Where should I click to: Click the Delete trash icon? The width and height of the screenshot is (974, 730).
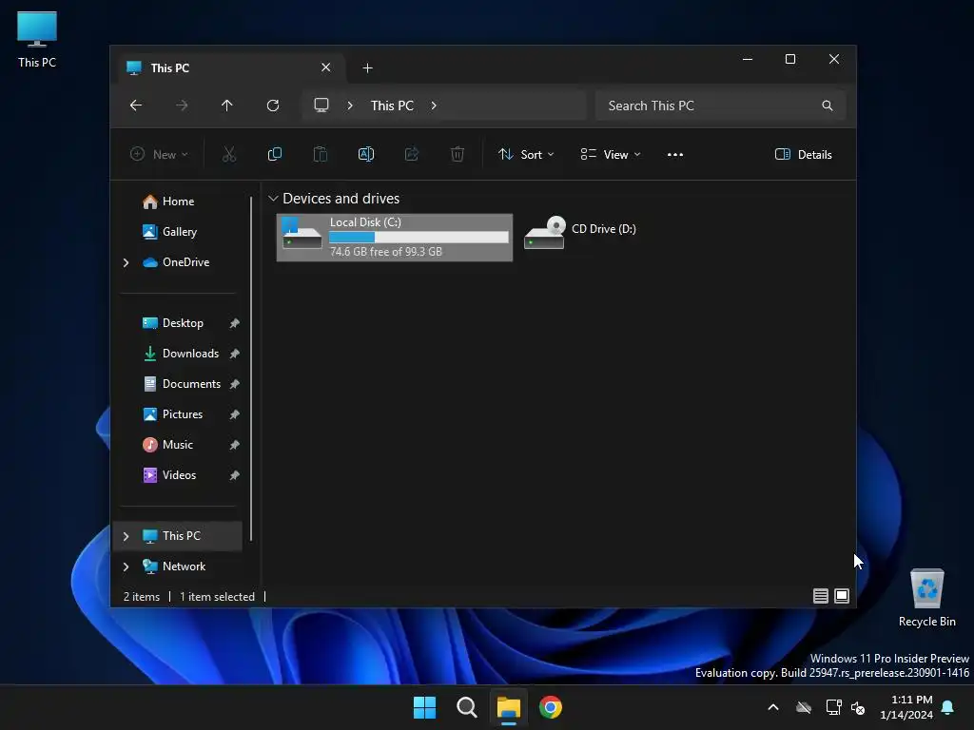coord(458,155)
